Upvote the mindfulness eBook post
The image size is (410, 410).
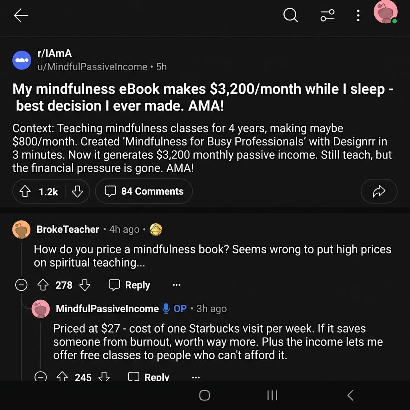coord(25,191)
